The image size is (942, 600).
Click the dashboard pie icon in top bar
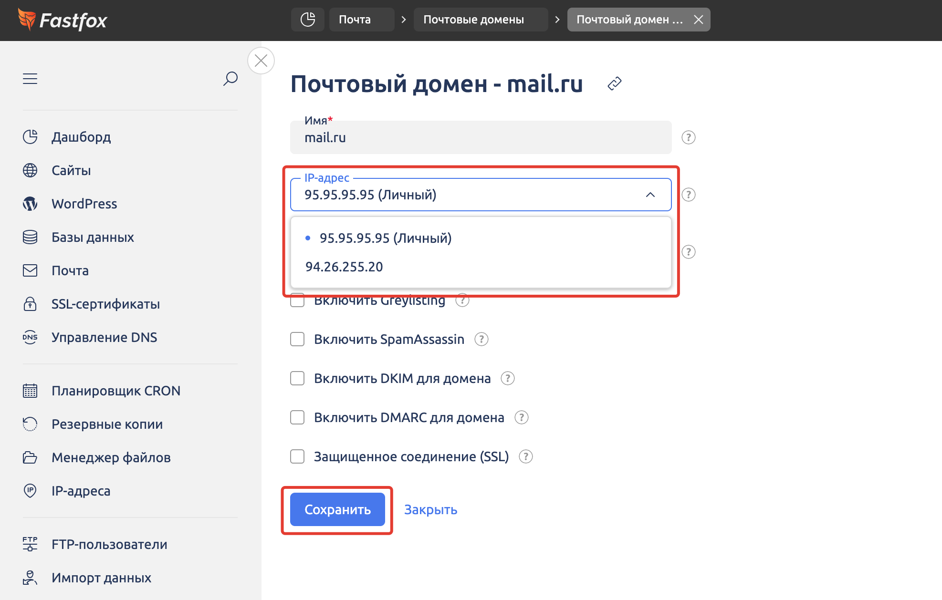coord(308,20)
